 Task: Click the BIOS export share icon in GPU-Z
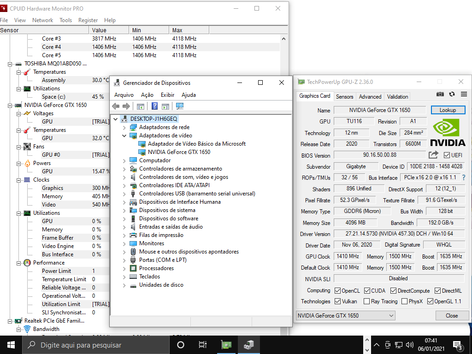point(433,155)
